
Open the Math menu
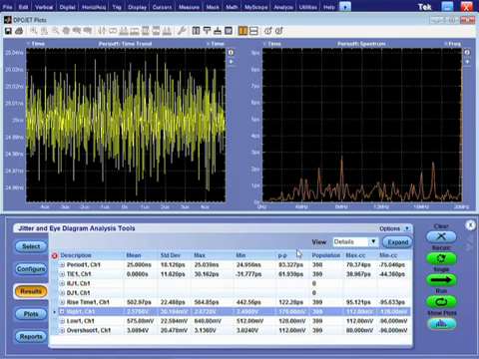pos(232,7)
